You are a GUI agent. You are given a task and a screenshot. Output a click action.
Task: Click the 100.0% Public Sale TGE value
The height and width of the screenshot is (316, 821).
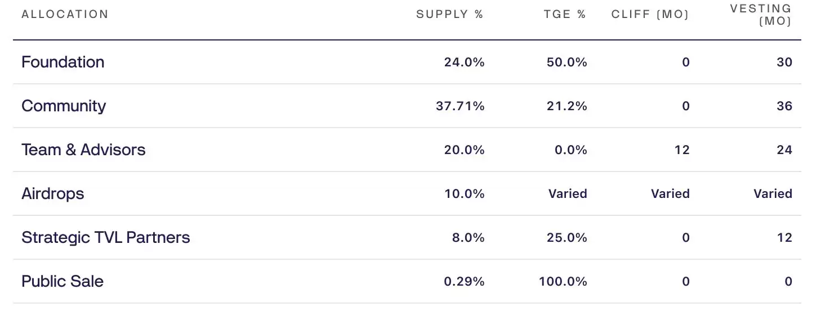563,282
